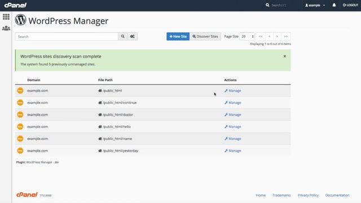Click new badge for /public_html/continue site
This screenshot has height=203, width=361.
(20, 103)
